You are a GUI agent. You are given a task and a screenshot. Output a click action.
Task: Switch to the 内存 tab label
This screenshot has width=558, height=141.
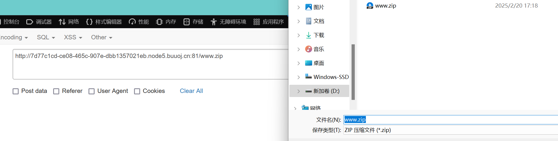pos(171,22)
